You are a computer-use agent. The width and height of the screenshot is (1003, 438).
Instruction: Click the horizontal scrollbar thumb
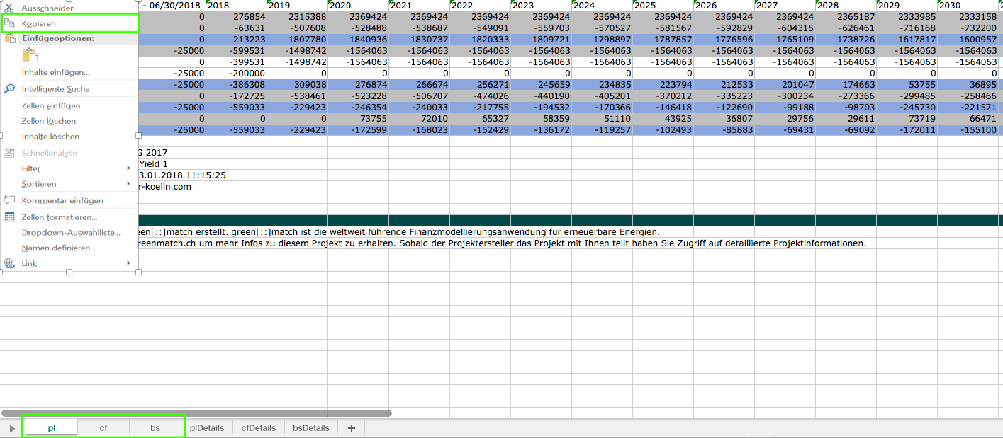coord(196,413)
